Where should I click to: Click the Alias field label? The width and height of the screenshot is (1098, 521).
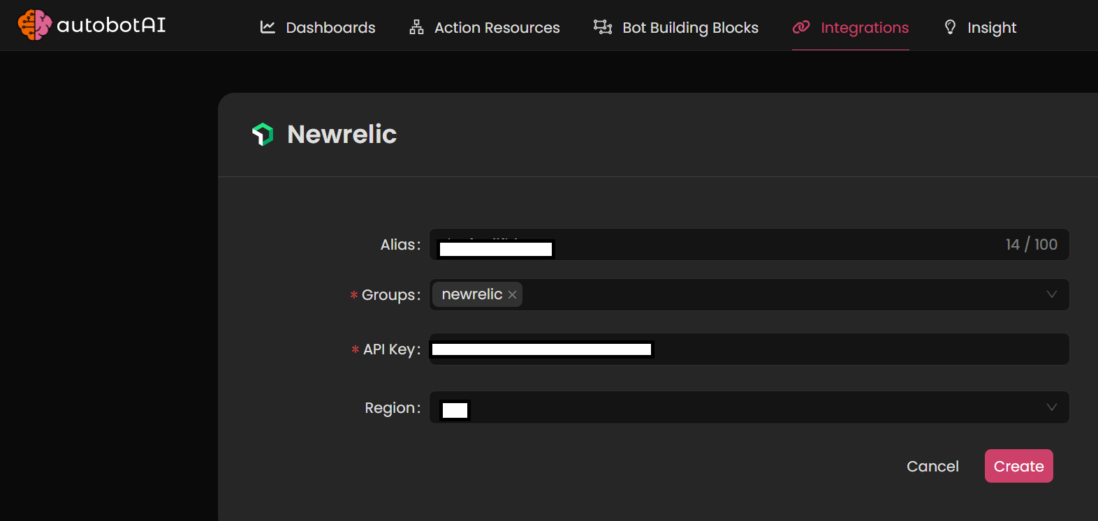tap(400, 245)
